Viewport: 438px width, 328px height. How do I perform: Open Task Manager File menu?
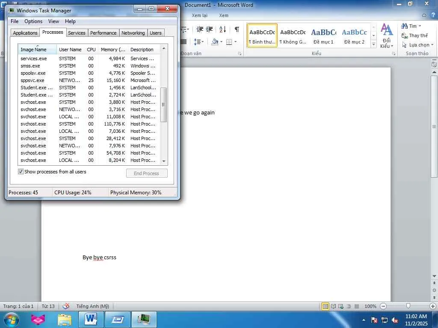click(15, 21)
